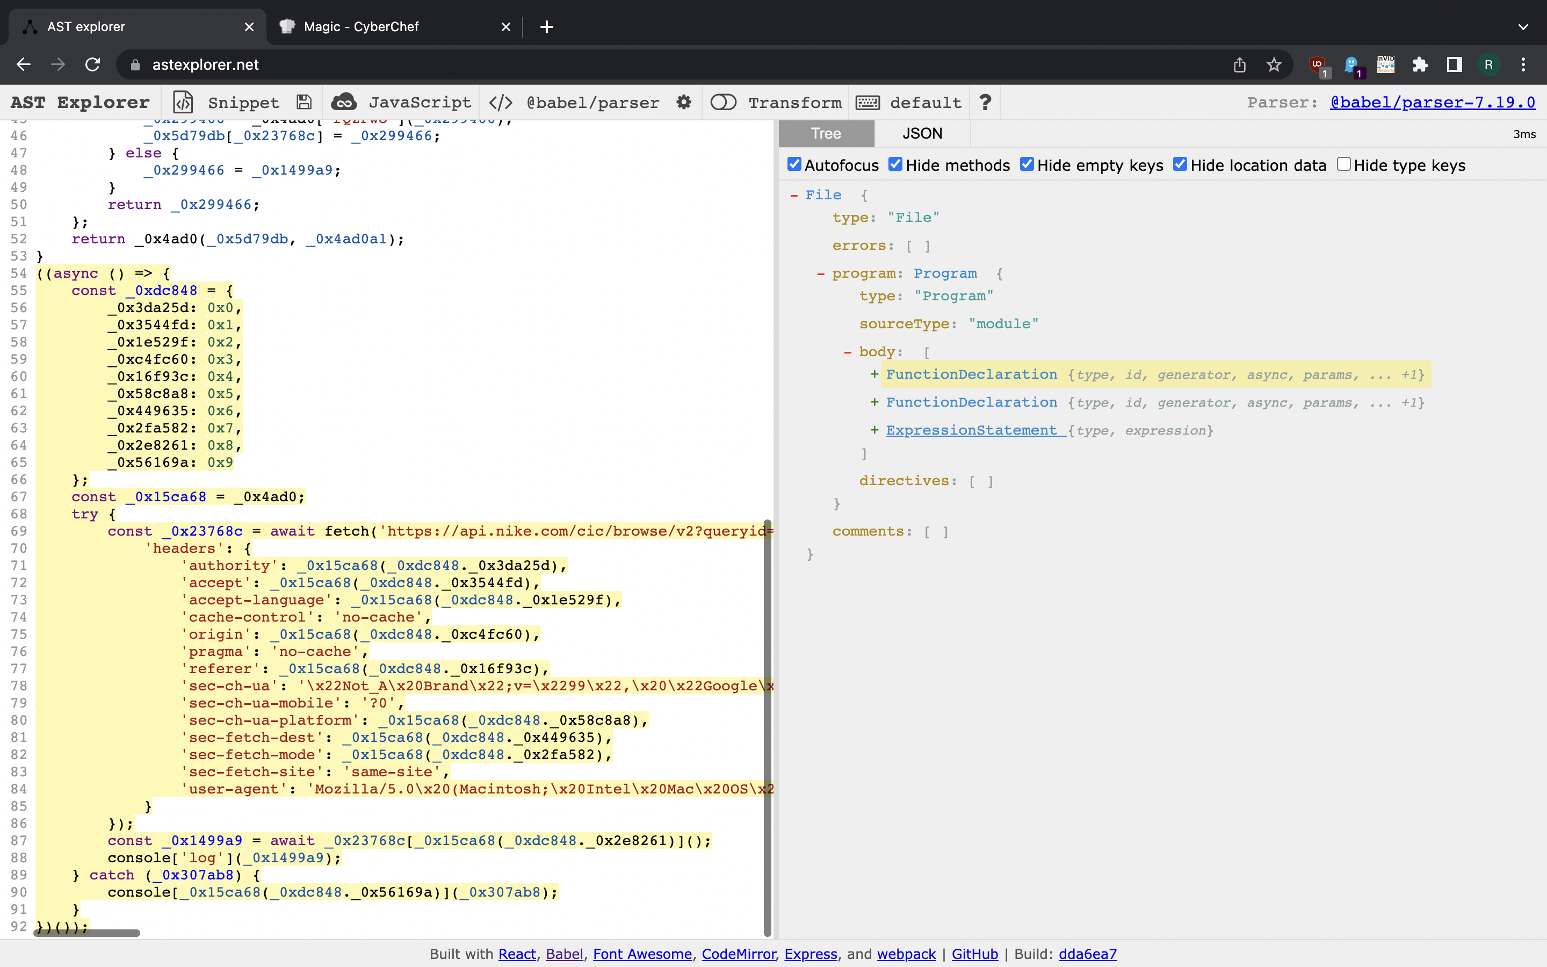The height and width of the screenshot is (967, 1547).
Task: Enable Hide type keys checkbox
Action: (x=1344, y=164)
